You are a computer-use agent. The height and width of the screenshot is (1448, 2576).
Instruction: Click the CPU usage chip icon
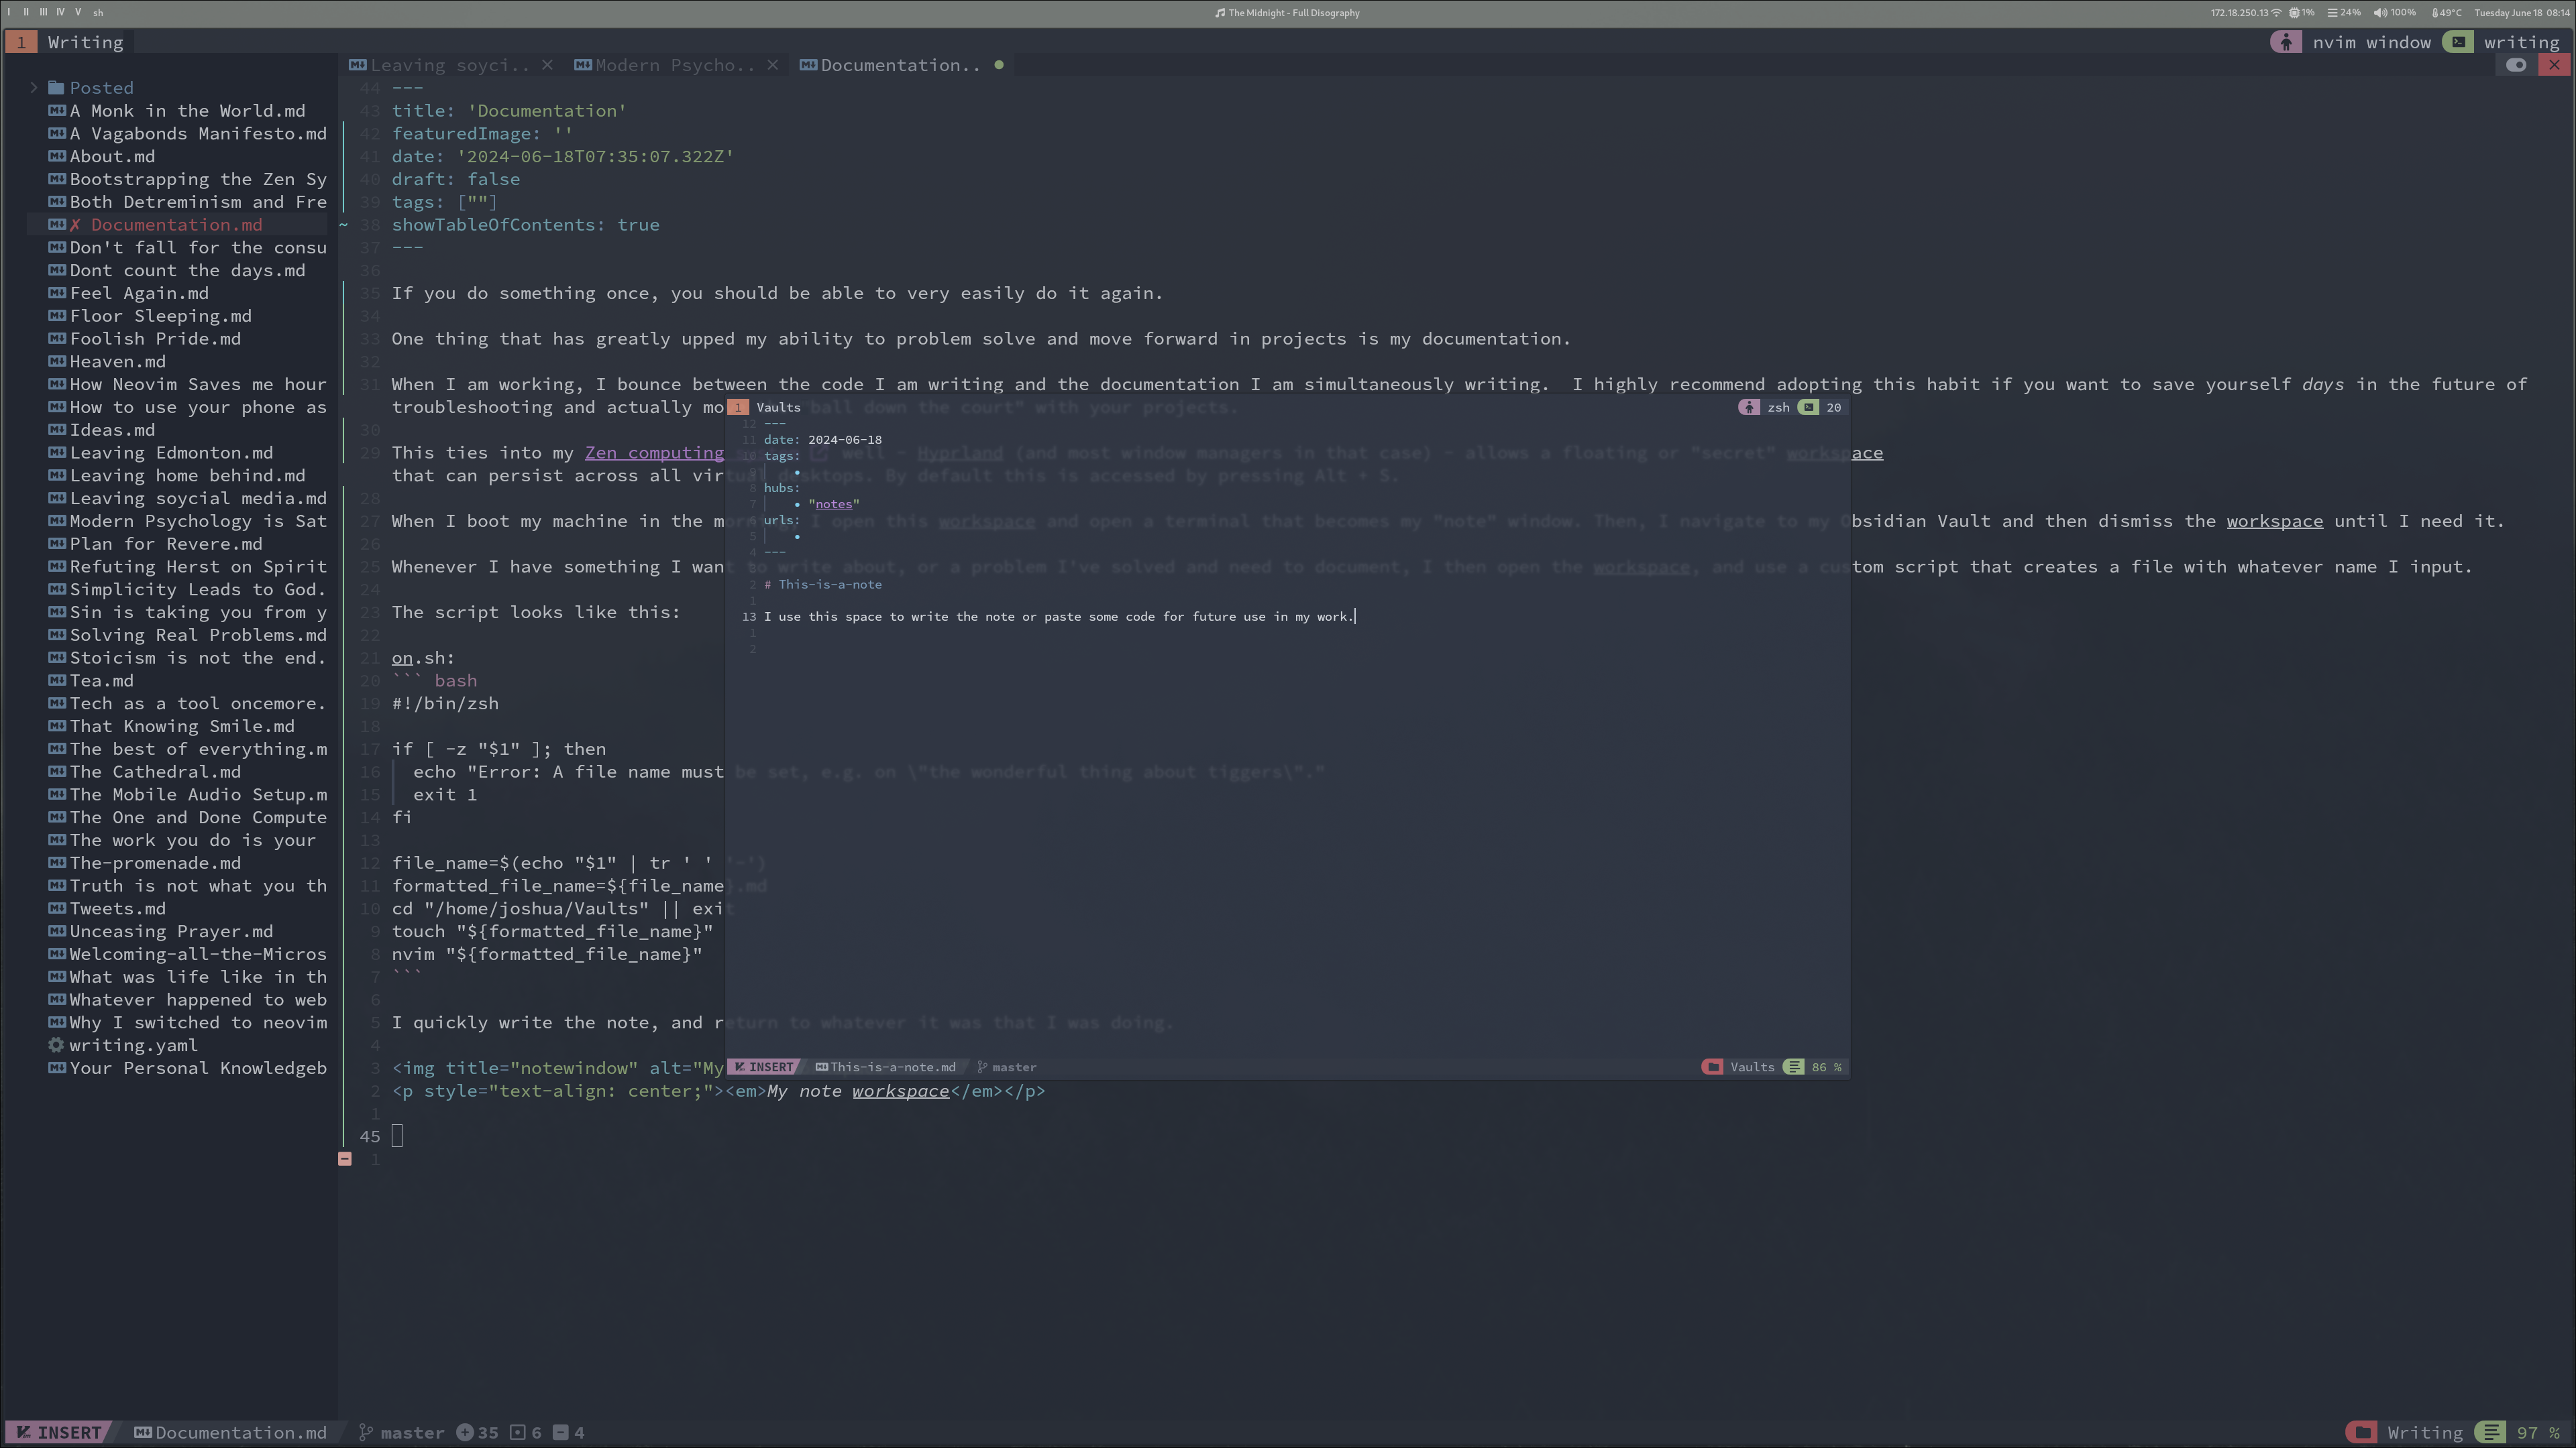click(x=2295, y=13)
